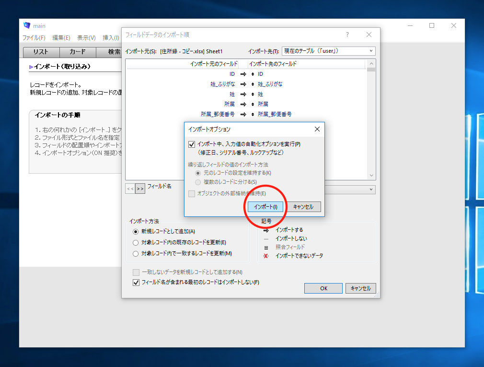Click the インポート(I) button
484x367 pixels.
pyautogui.click(x=265, y=207)
